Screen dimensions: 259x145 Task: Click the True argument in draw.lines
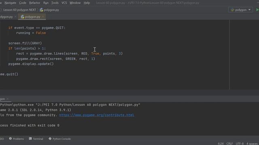point(95,54)
